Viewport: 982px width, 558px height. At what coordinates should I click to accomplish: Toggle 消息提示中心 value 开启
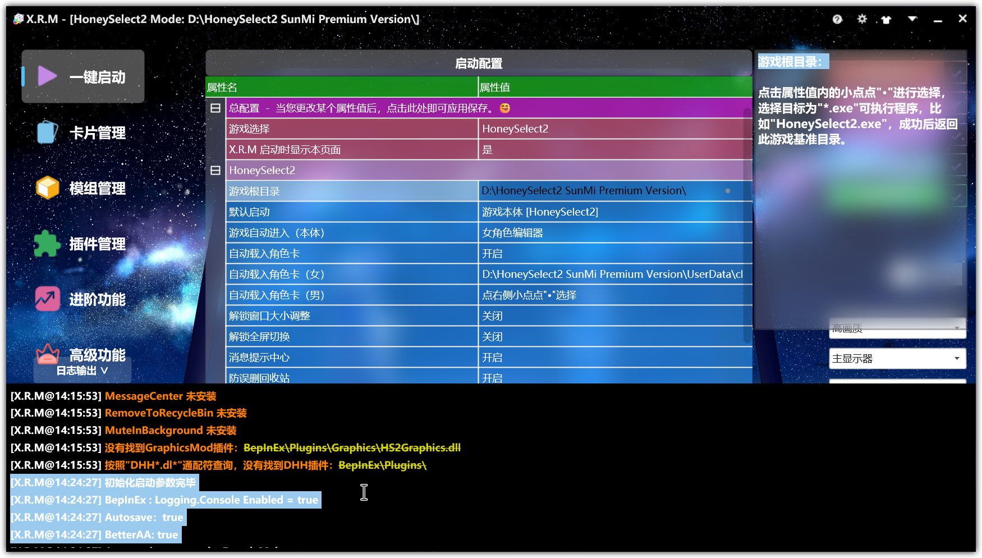[615, 357]
